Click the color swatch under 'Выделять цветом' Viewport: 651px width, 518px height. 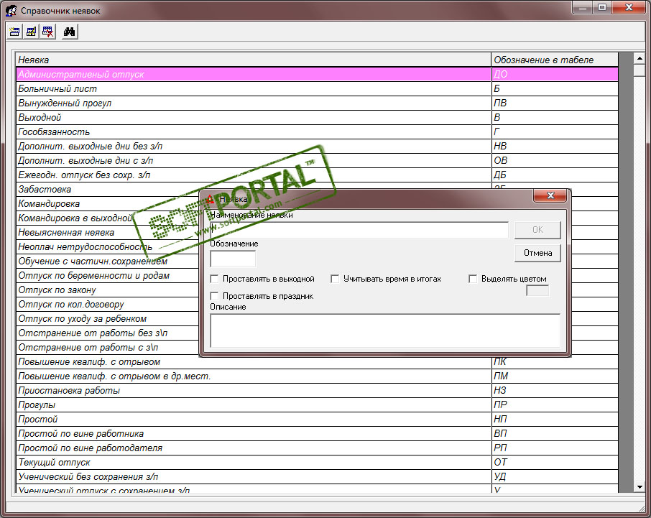537,290
